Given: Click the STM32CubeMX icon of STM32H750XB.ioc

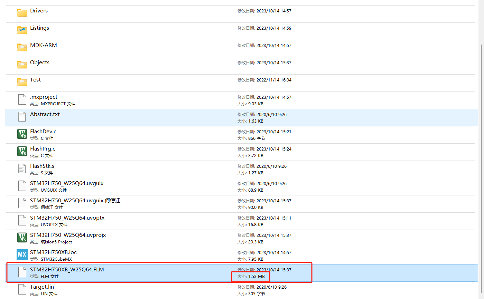Looking at the screenshot, I should coord(22,255).
